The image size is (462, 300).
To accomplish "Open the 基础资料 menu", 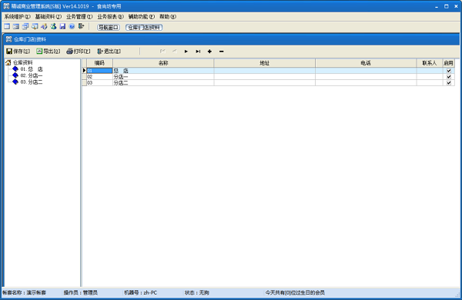I will [49, 17].
